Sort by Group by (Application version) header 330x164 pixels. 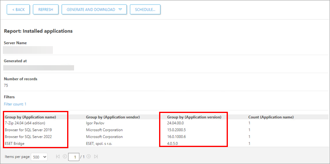tap(194, 117)
